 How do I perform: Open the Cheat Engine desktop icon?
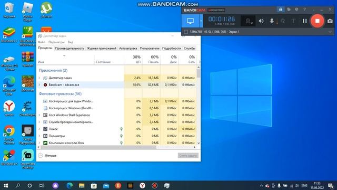[x=27, y=109]
